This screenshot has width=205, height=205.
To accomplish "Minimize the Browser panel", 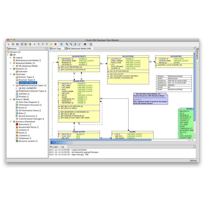I will point(46,49).
